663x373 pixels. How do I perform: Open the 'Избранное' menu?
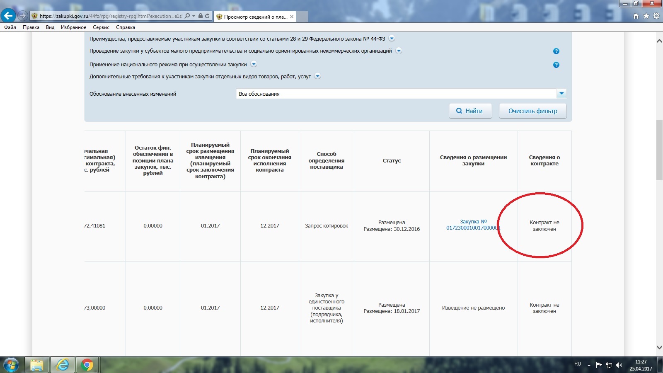tap(73, 27)
